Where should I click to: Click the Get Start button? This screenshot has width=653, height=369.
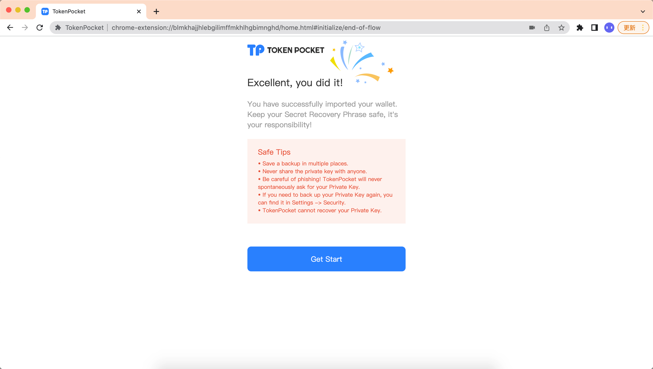coord(326,259)
